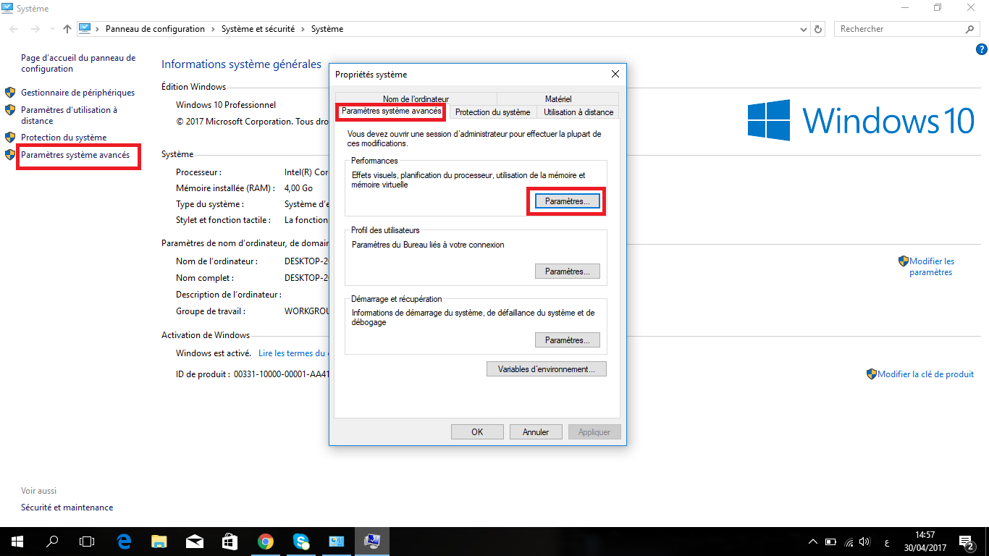The width and height of the screenshot is (989, 556).
Task: Open the File Explorer taskbar icon
Action: (x=159, y=542)
